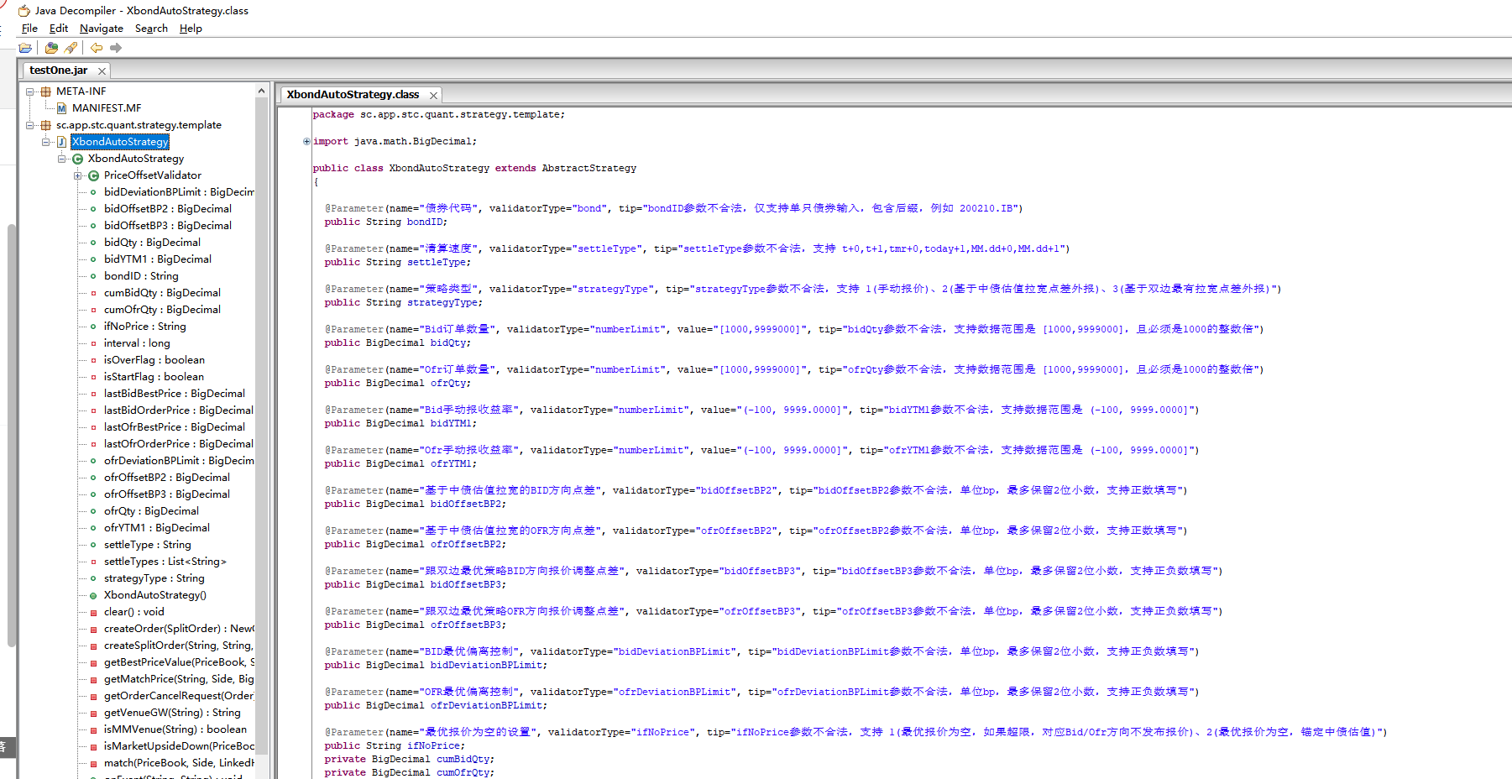Select cumOfrQty : BigDecimal field
Image resolution: width=1512 pixels, height=779 pixels.
pos(162,310)
